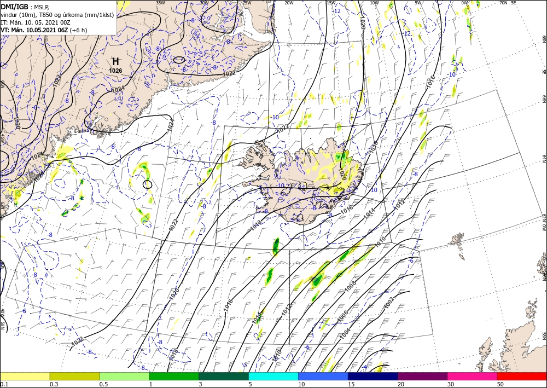This screenshot has height=388, width=547.
Task: Click the '10W' longitude label
Action: pyautogui.click(x=374, y=3)
